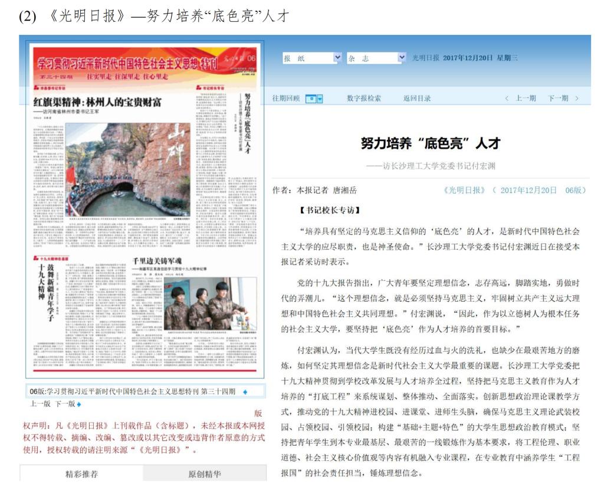This screenshot has width=604, height=497.
Task: Click 数字报检索 link
Action: [x=363, y=99]
